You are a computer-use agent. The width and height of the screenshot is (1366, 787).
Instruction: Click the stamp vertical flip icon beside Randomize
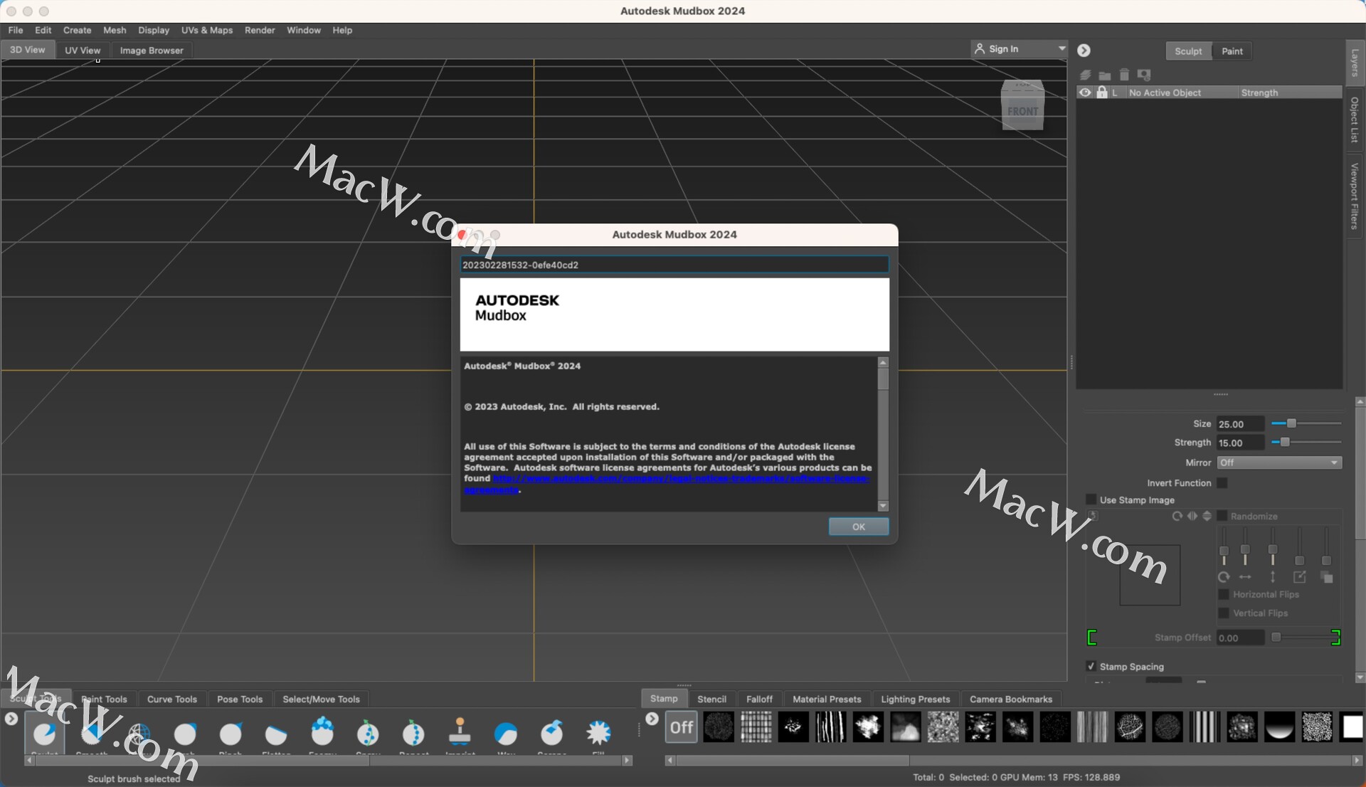point(1207,516)
